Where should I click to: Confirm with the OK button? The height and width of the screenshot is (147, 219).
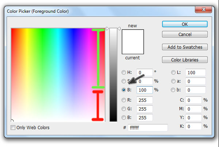click(x=185, y=24)
